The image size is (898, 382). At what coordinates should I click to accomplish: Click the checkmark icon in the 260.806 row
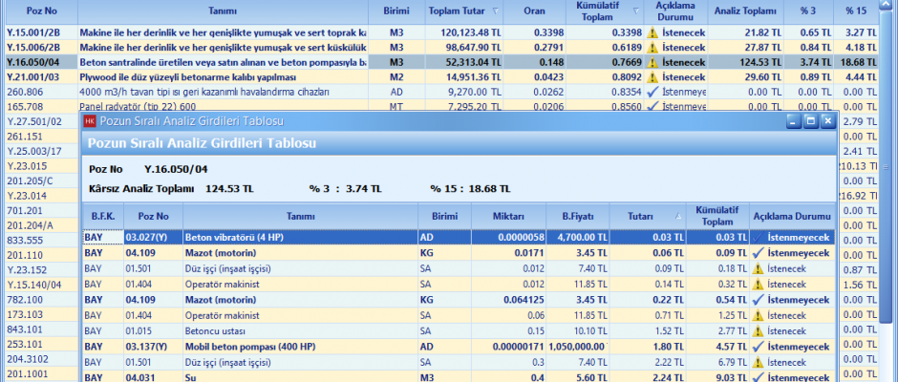[x=652, y=93]
